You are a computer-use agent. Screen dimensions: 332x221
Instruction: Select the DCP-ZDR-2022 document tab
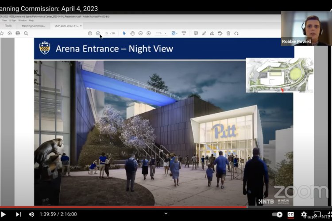(66, 26)
